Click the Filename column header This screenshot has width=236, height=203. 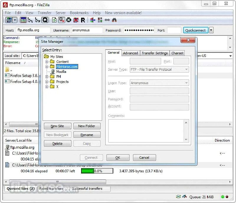pyautogui.click(x=13, y=63)
